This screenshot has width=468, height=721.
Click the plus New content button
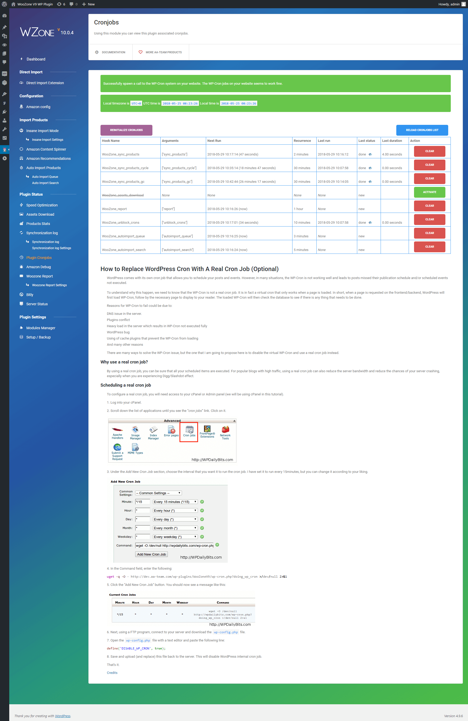88,4
